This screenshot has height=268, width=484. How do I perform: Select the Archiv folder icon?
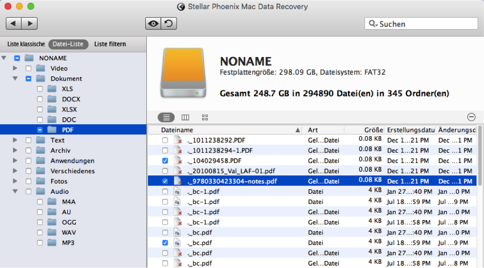40,150
